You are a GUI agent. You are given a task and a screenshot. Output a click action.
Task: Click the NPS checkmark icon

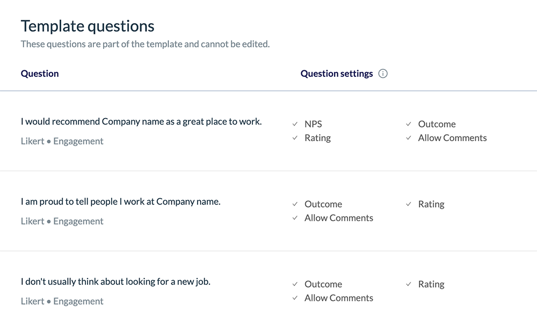click(295, 124)
